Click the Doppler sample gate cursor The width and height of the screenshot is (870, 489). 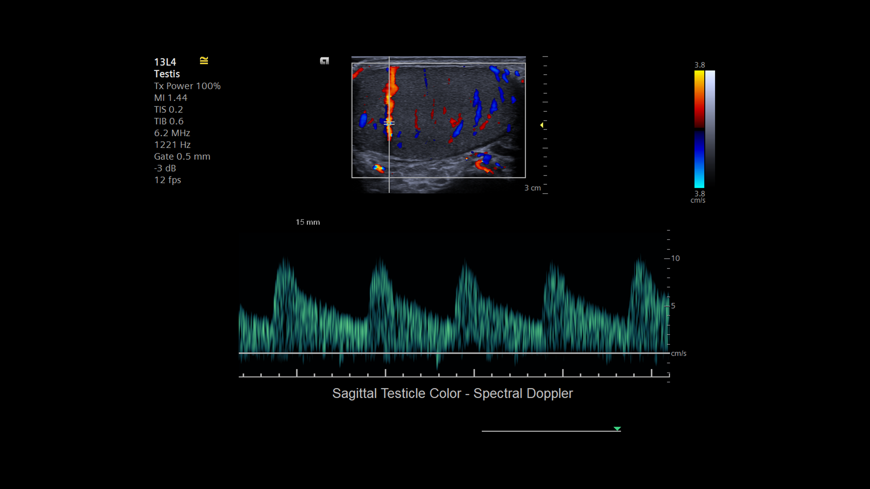[389, 123]
